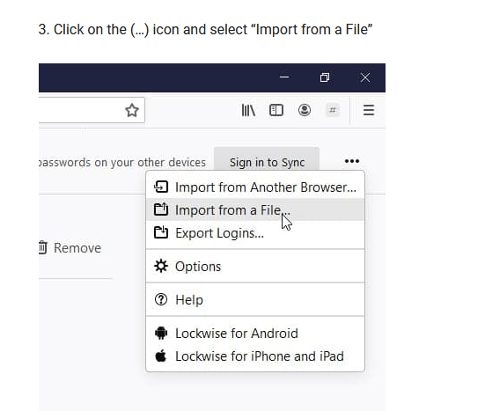
Task: Open Help in the logins menu
Action: (x=255, y=299)
